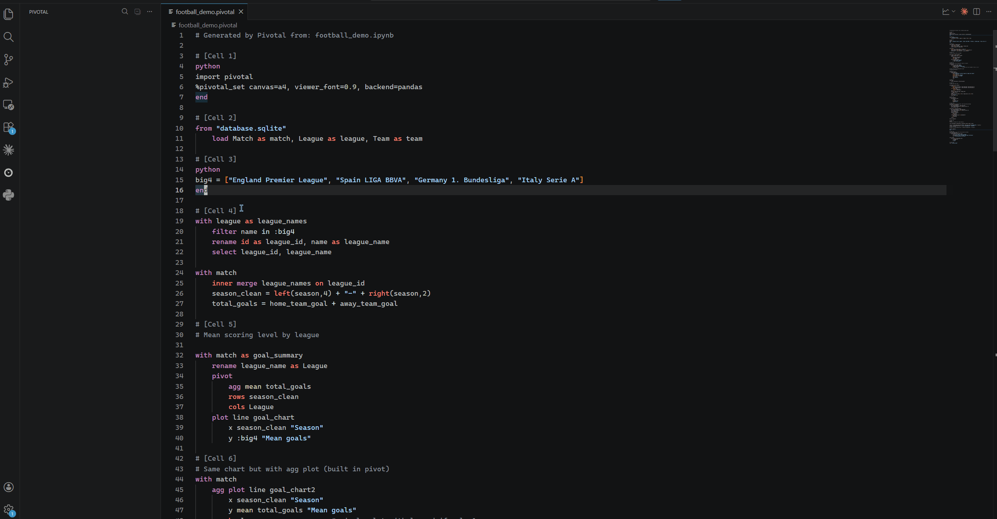The width and height of the screenshot is (997, 519).
Task: Click football_demo.pivotal in the breadcrumb
Action: 208,25
